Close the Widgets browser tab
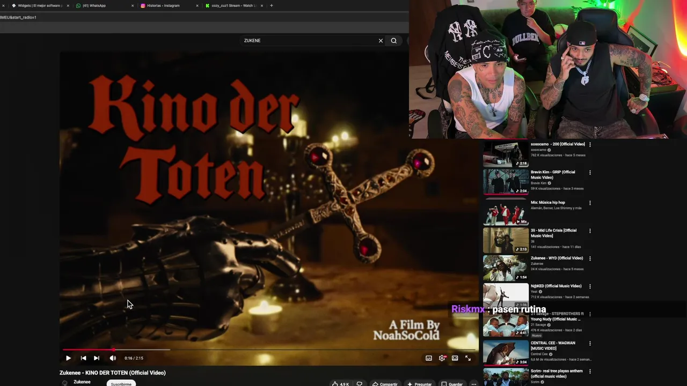Viewport: 687px width, 386px height. point(68,5)
